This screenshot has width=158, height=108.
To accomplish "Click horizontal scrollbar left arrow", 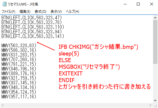I will [3, 105].
